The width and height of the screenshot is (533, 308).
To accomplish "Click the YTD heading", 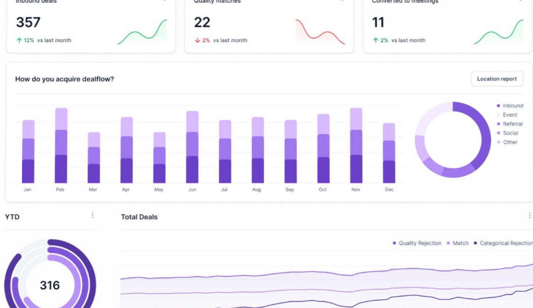I will pyautogui.click(x=12, y=217).
